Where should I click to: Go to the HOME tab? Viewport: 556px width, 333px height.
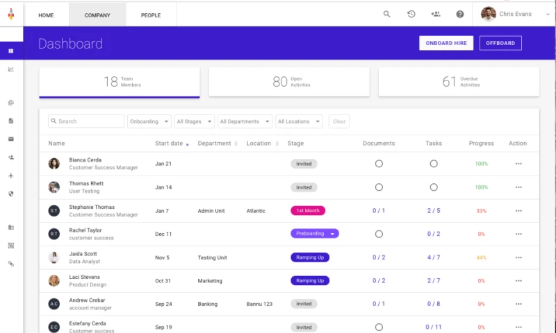(x=46, y=15)
